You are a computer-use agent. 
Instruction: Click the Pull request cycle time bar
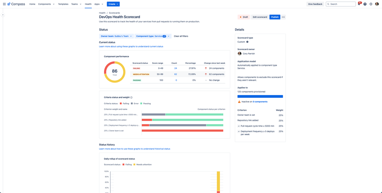182,114
